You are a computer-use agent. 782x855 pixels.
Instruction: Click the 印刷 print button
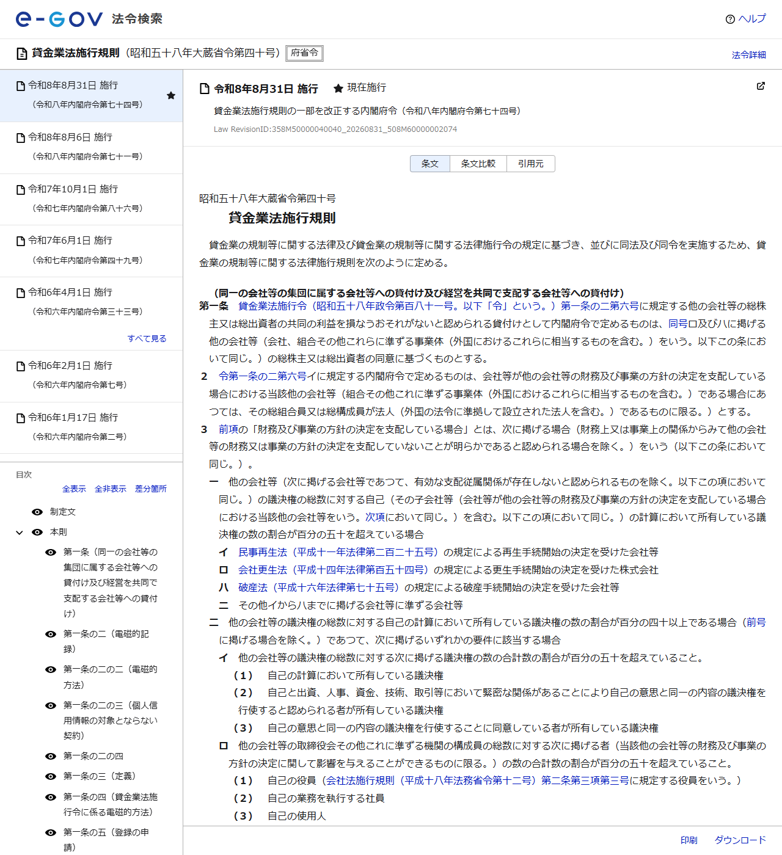pyautogui.click(x=689, y=840)
